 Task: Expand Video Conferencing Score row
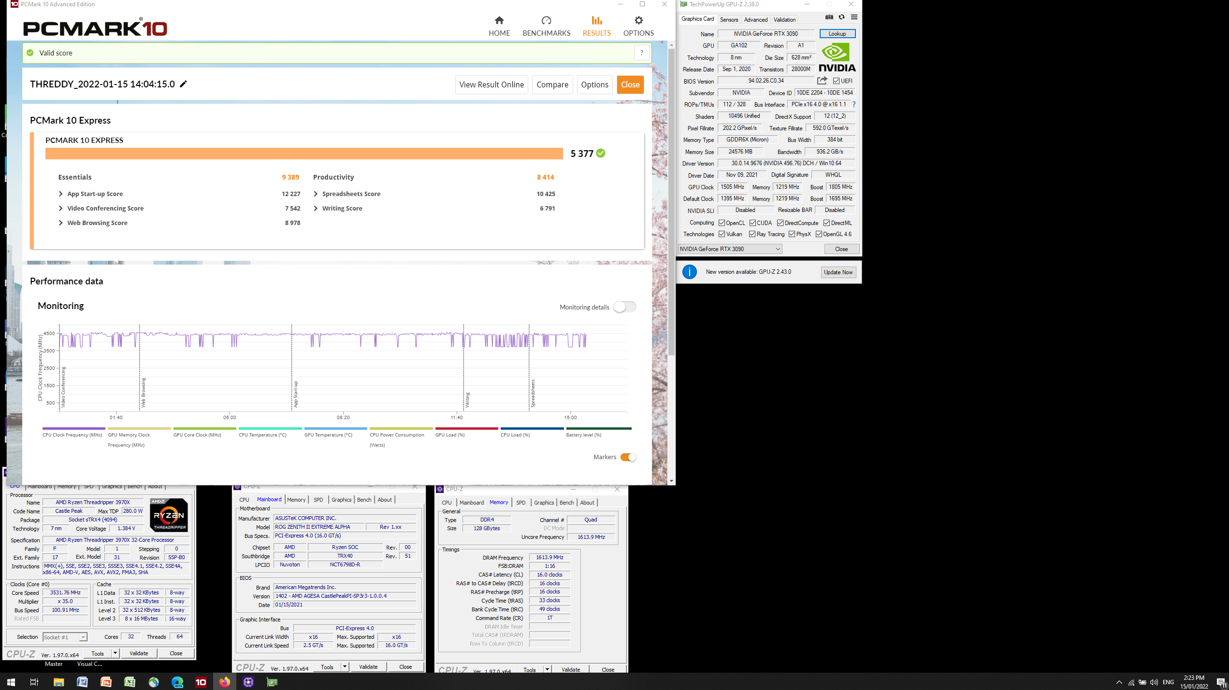(61, 208)
